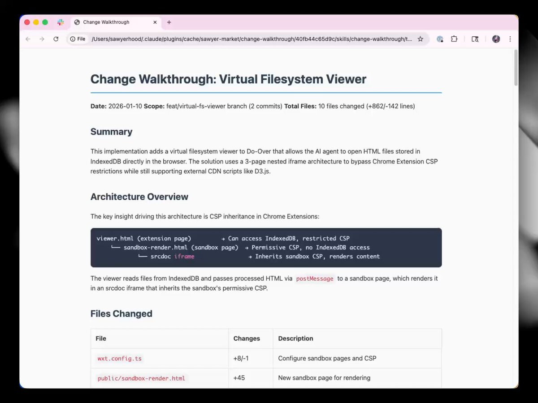Click the tab search toolbar icon
Viewport: 538px width, 403px height.
[475, 39]
